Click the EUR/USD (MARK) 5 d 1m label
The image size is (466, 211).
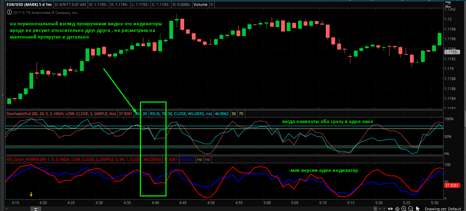29,5
